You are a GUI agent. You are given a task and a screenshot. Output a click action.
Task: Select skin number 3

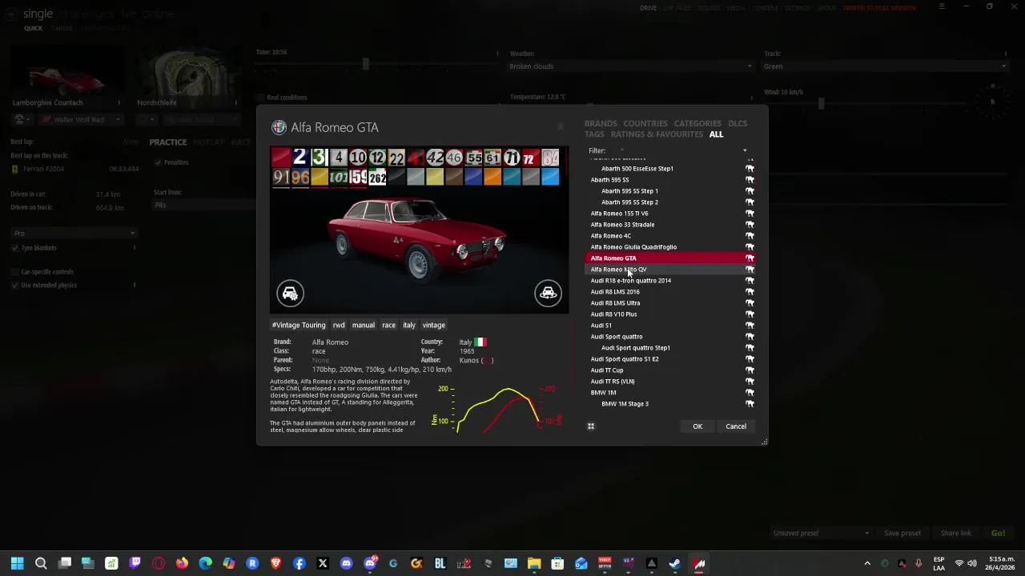click(320, 158)
